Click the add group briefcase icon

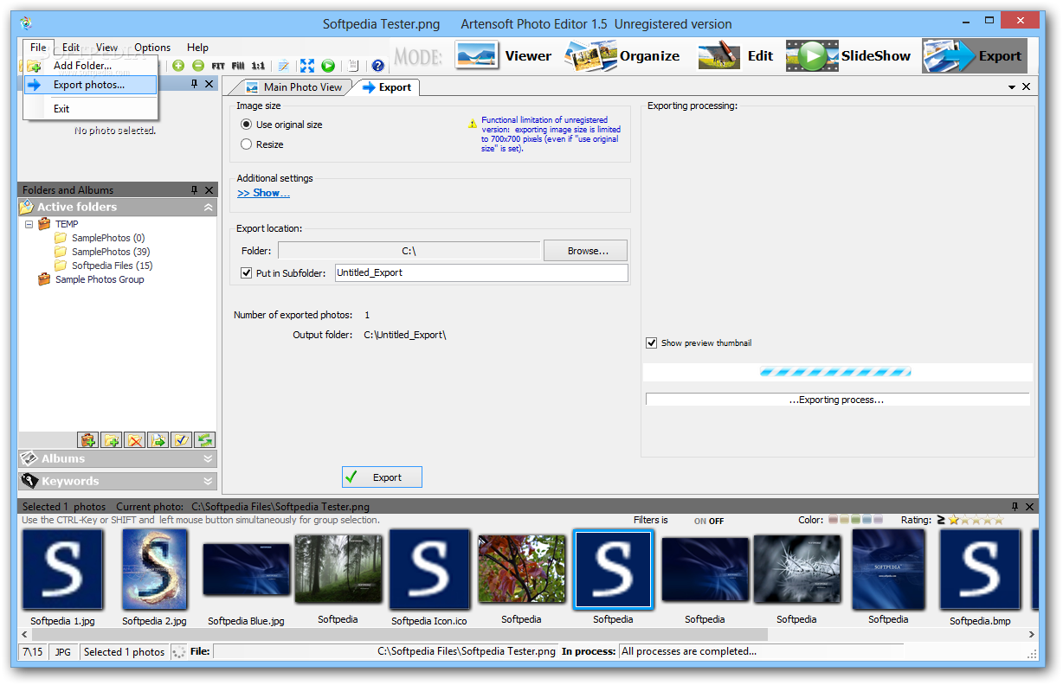pyautogui.click(x=87, y=440)
